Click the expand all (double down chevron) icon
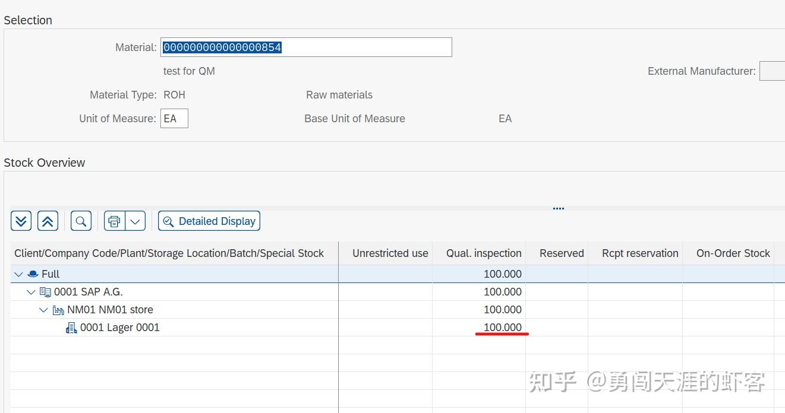 pyautogui.click(x=21, y=220)
